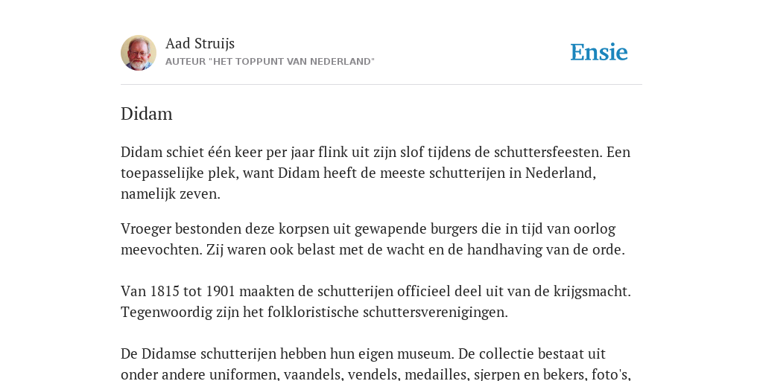
Task: Select the 'Het Toppunt van Nederland' author subtitle
Action: (x=270, y=62)
